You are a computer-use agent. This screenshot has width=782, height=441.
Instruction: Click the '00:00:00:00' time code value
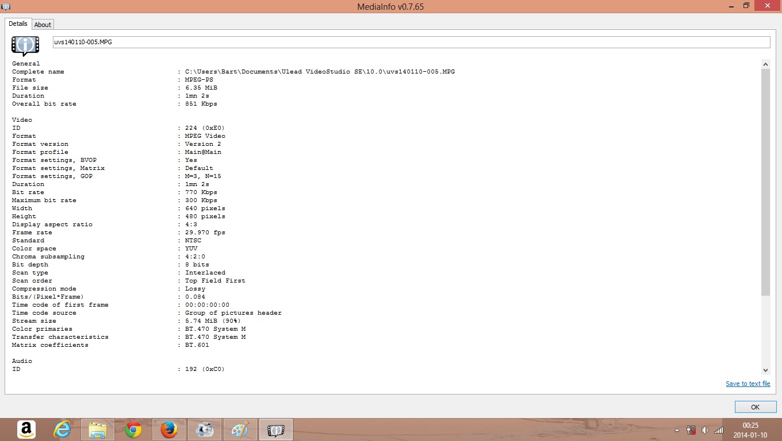(207, 305)
